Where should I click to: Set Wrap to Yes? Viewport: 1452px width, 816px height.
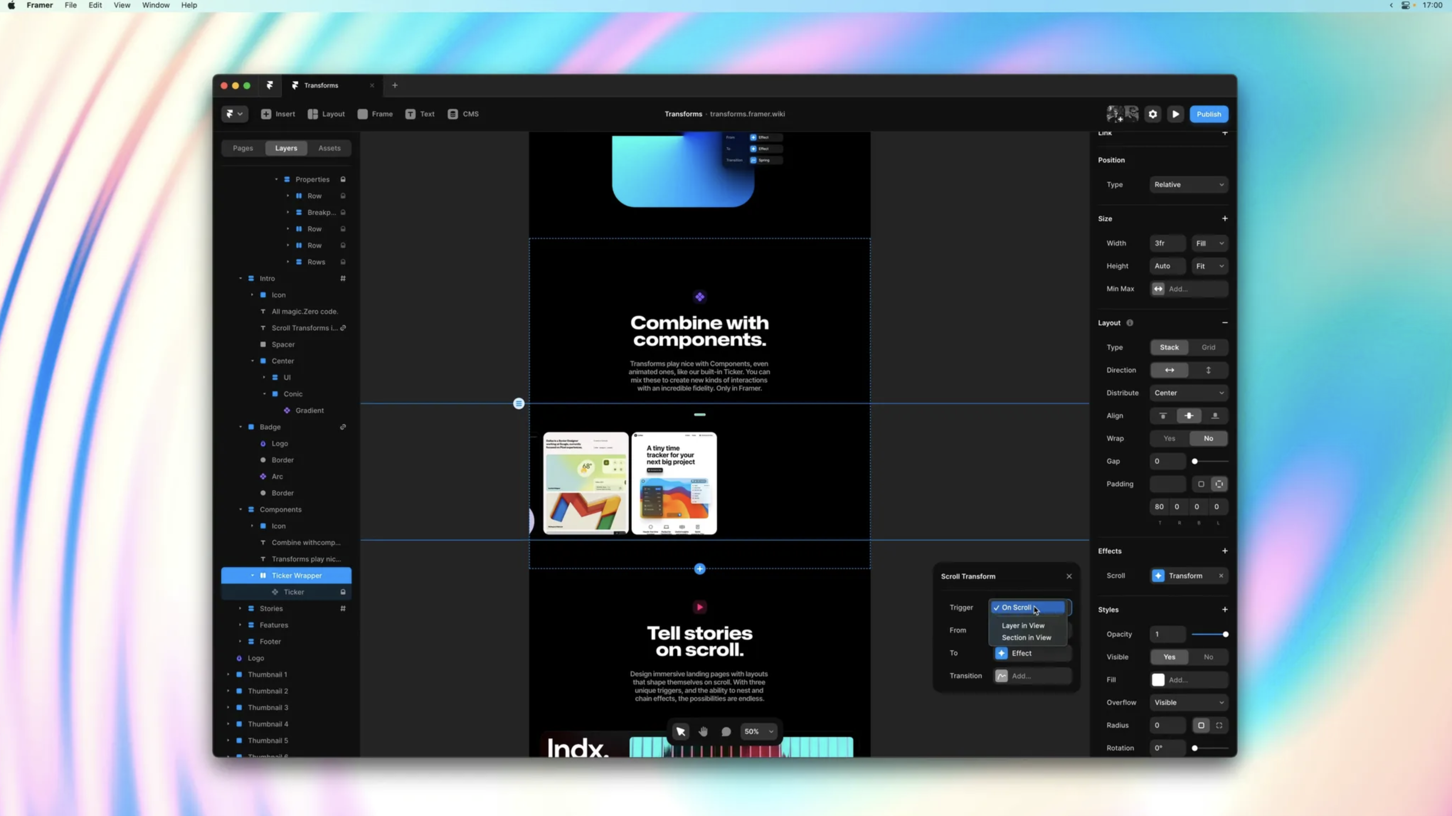point(1169,439)
